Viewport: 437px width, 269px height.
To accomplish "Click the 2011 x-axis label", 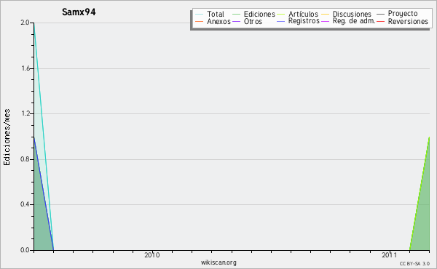I will pos(390,254).
